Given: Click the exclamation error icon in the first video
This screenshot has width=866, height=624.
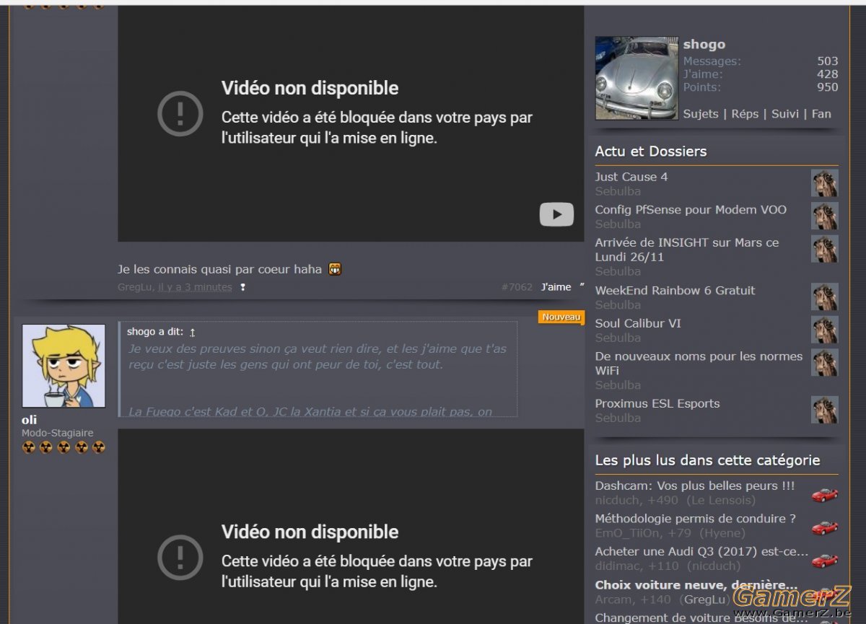Looking at the screenshot, I should pos(180,113).
